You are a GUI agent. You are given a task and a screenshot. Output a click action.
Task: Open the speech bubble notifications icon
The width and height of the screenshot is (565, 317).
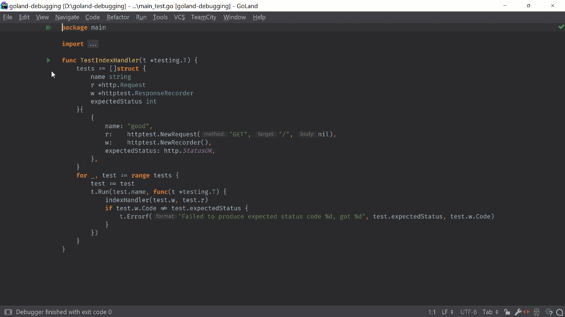(x=559, y=312)
